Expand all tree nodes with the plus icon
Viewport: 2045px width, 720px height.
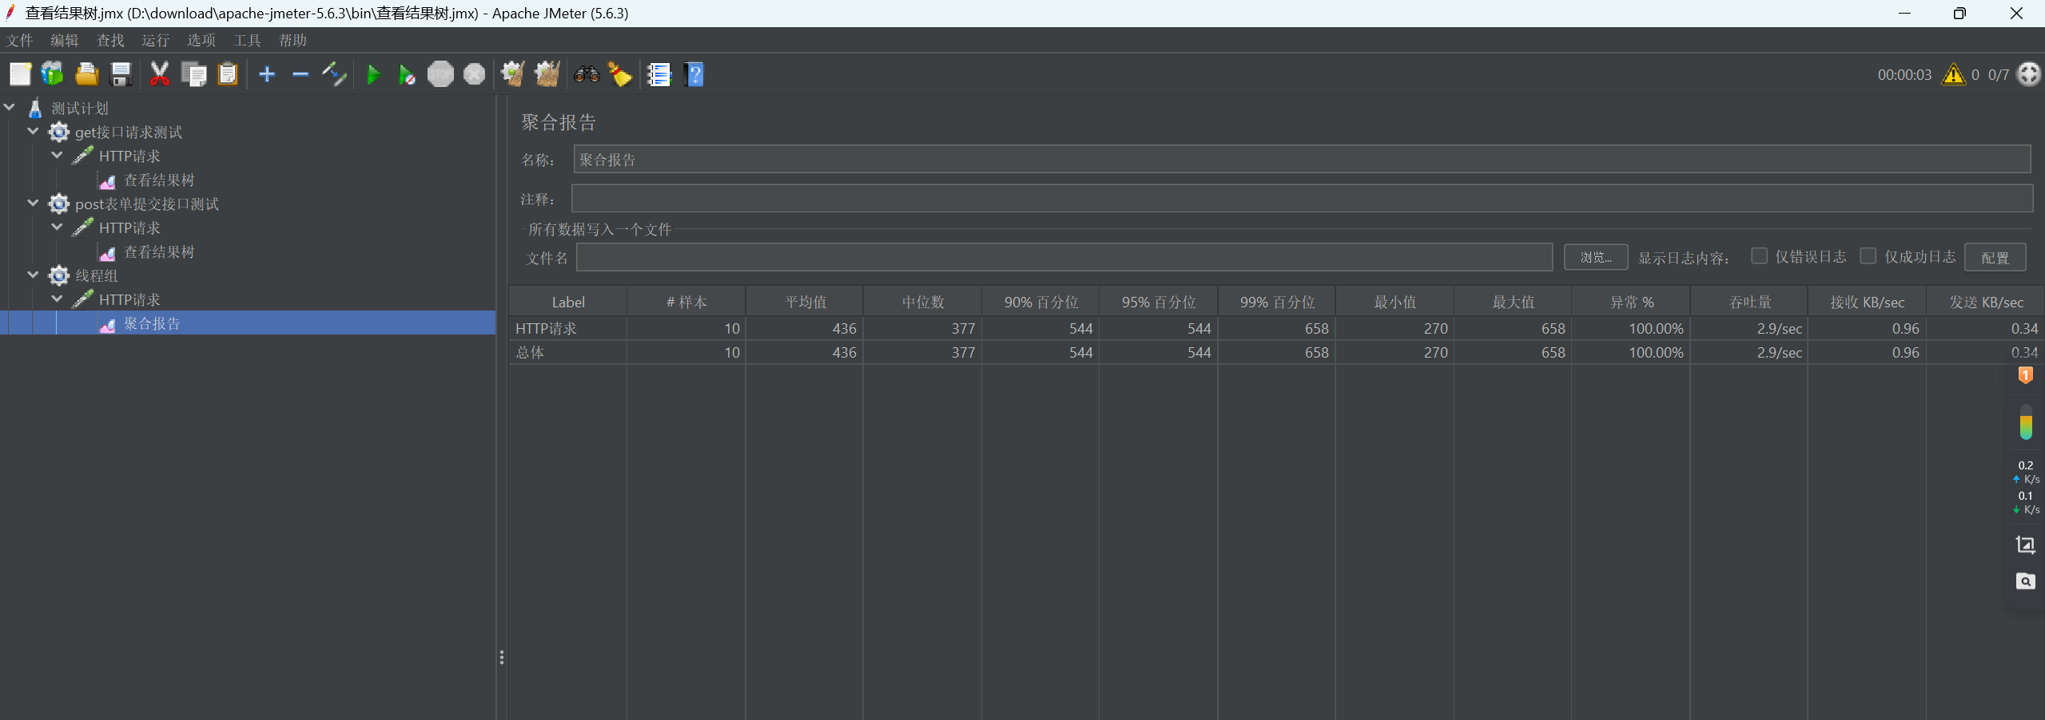[267, 74]
